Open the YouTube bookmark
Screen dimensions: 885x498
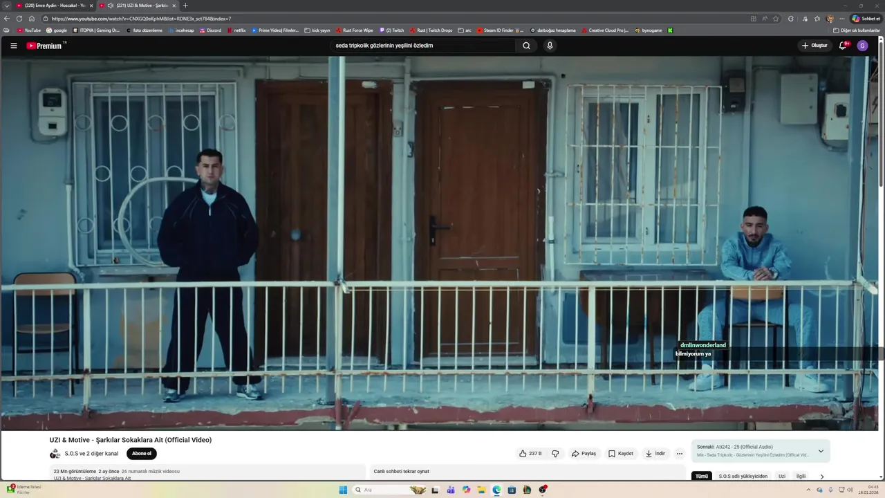pos(28,30)
